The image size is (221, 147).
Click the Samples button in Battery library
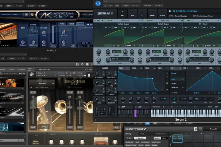(140, 138)
